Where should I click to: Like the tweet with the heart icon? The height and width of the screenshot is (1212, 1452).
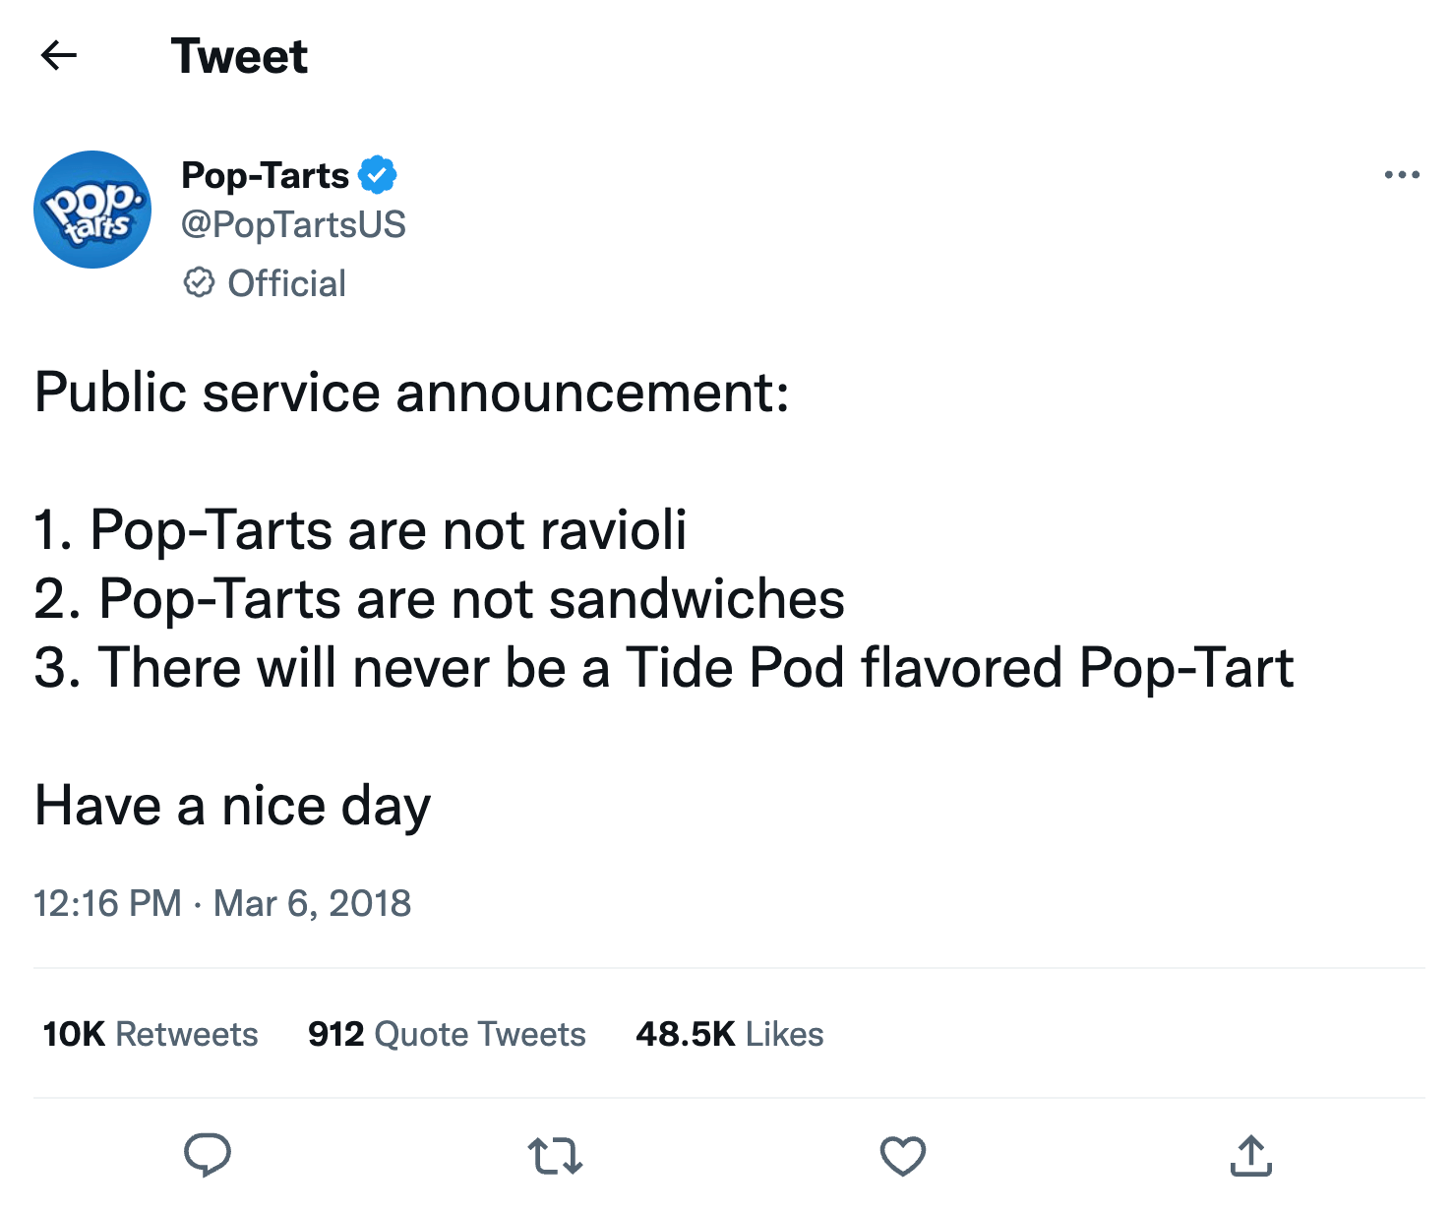click(903, 1156)
